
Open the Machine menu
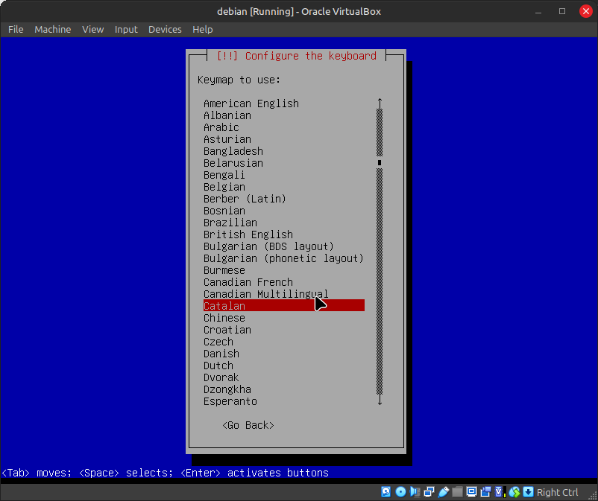(53, 29)
